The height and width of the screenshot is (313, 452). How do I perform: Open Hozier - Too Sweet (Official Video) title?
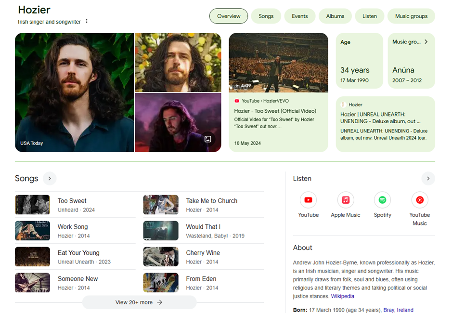pyautogui.click(x=275, y=111)
